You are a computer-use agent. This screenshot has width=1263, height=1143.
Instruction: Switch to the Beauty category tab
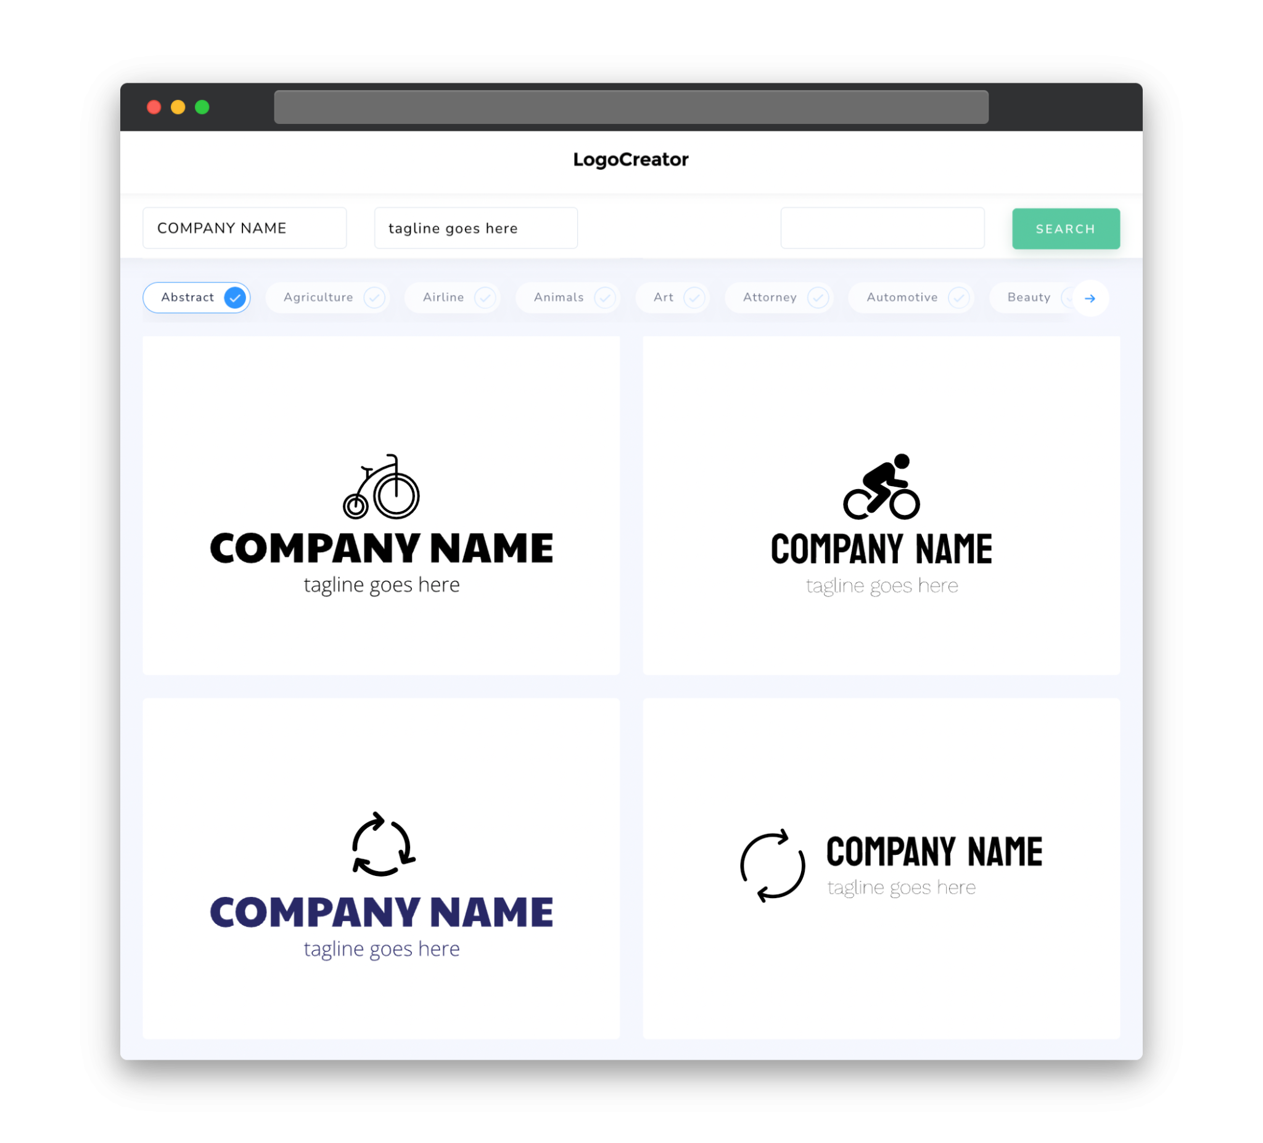coord(1029,297)
